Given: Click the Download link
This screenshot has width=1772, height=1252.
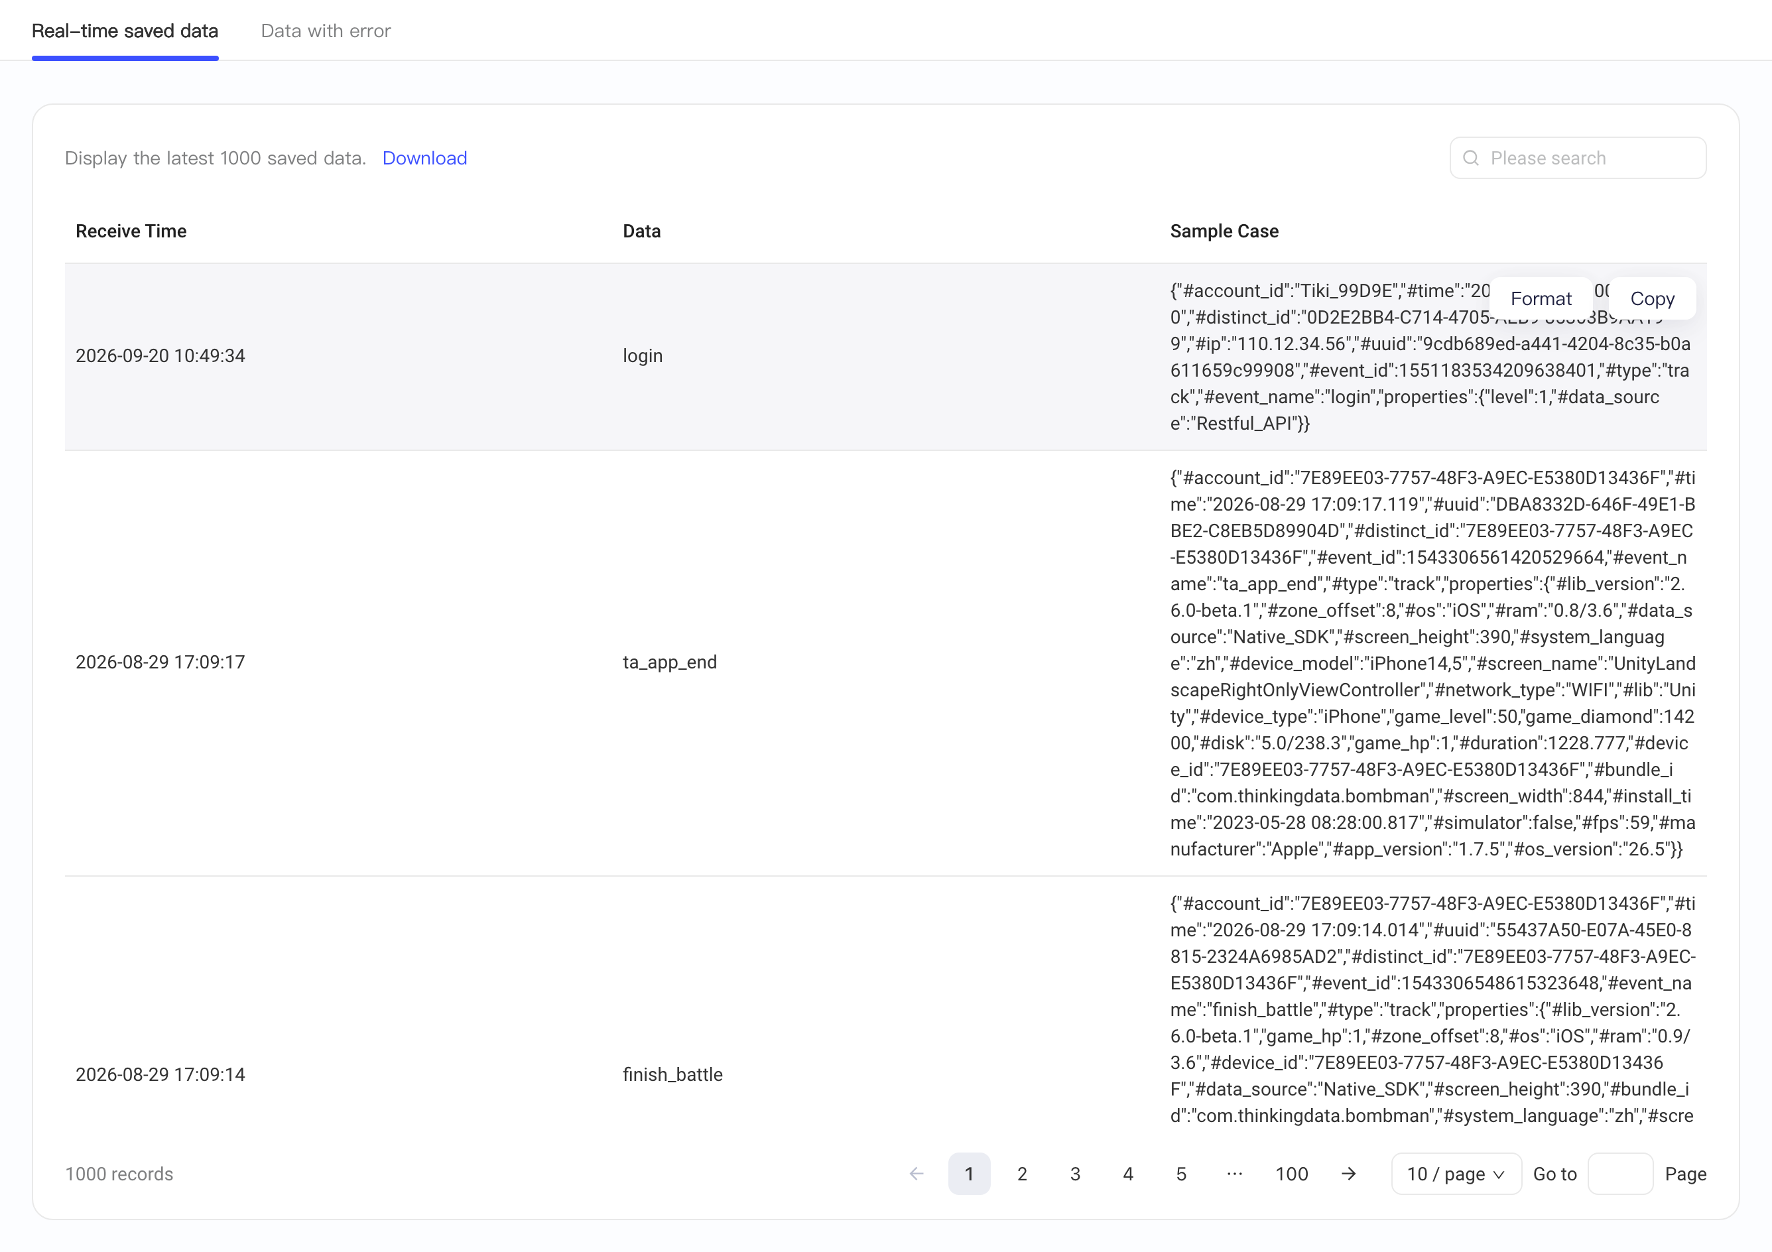Looking at the screenshot, I should tap(424, 158).
